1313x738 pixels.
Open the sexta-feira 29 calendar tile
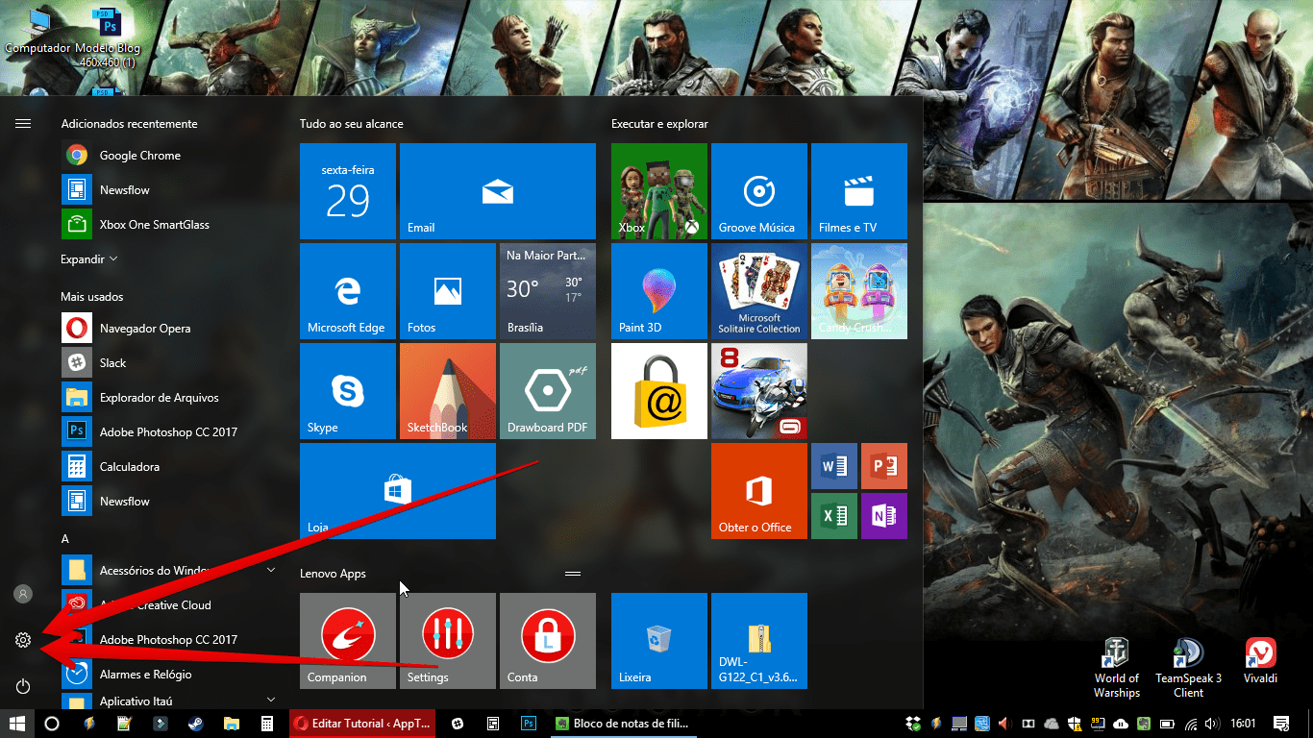pos(348,191)
